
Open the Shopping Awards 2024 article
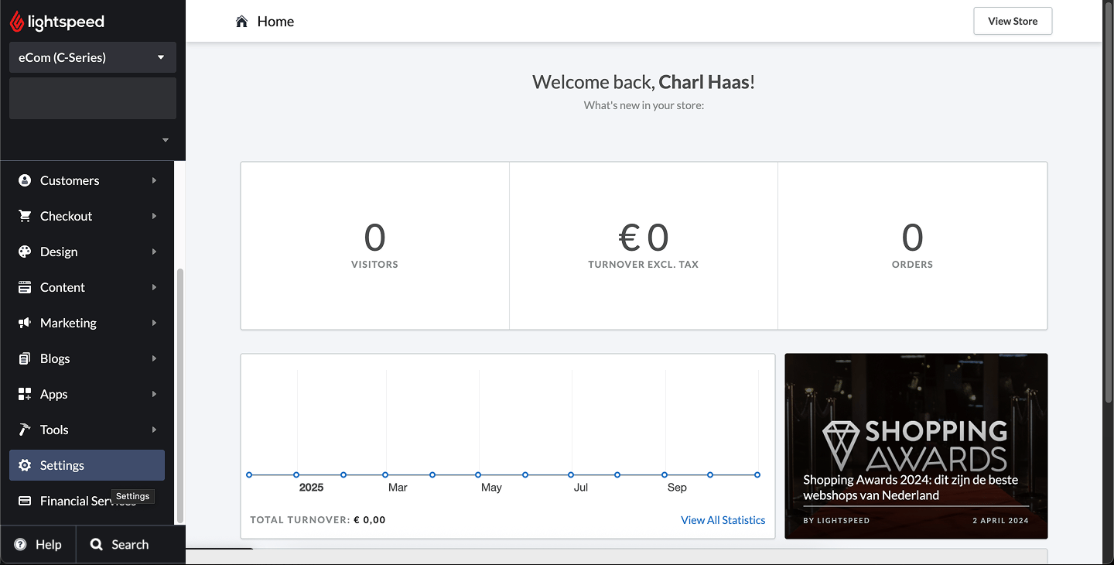916,446
